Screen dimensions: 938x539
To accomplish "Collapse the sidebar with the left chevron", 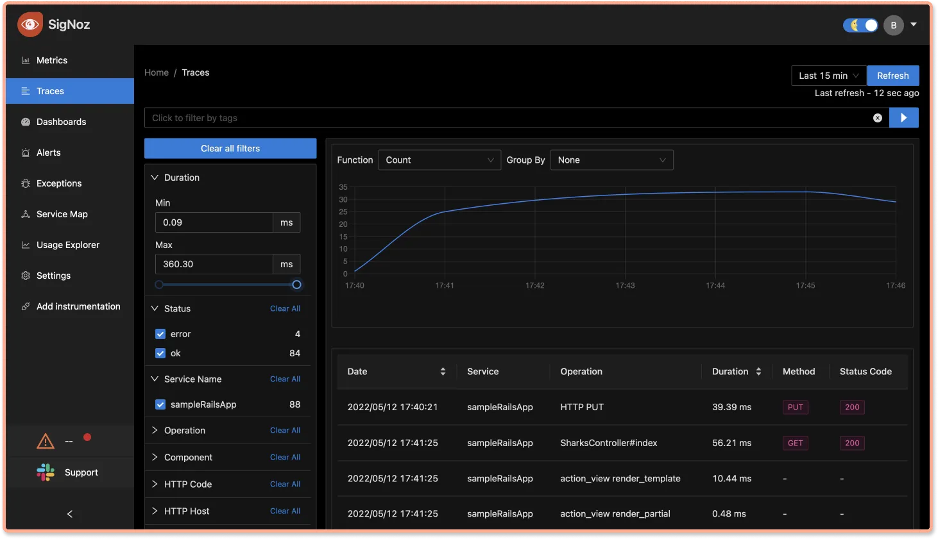I will [70, 514].
